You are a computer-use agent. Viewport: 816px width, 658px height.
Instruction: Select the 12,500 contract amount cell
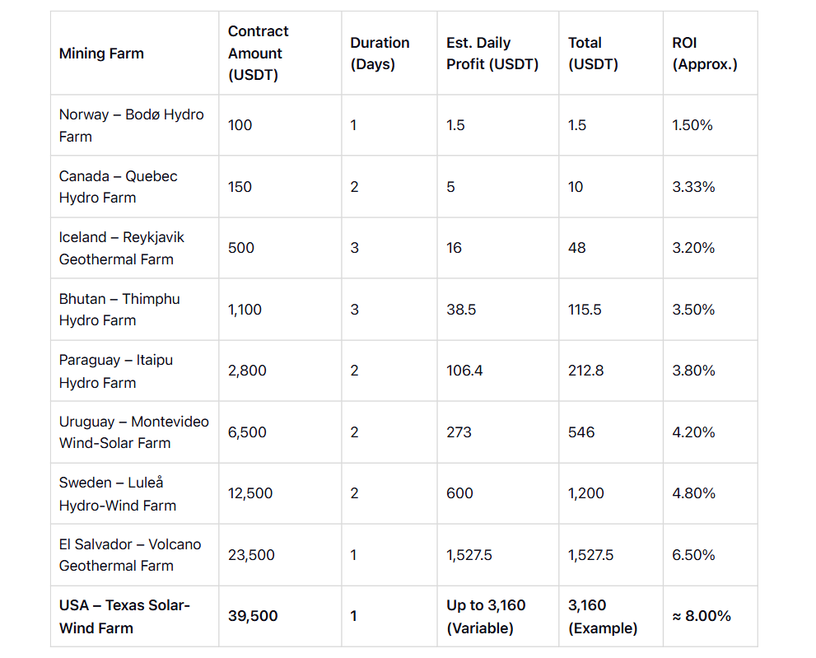pos(250,493)
